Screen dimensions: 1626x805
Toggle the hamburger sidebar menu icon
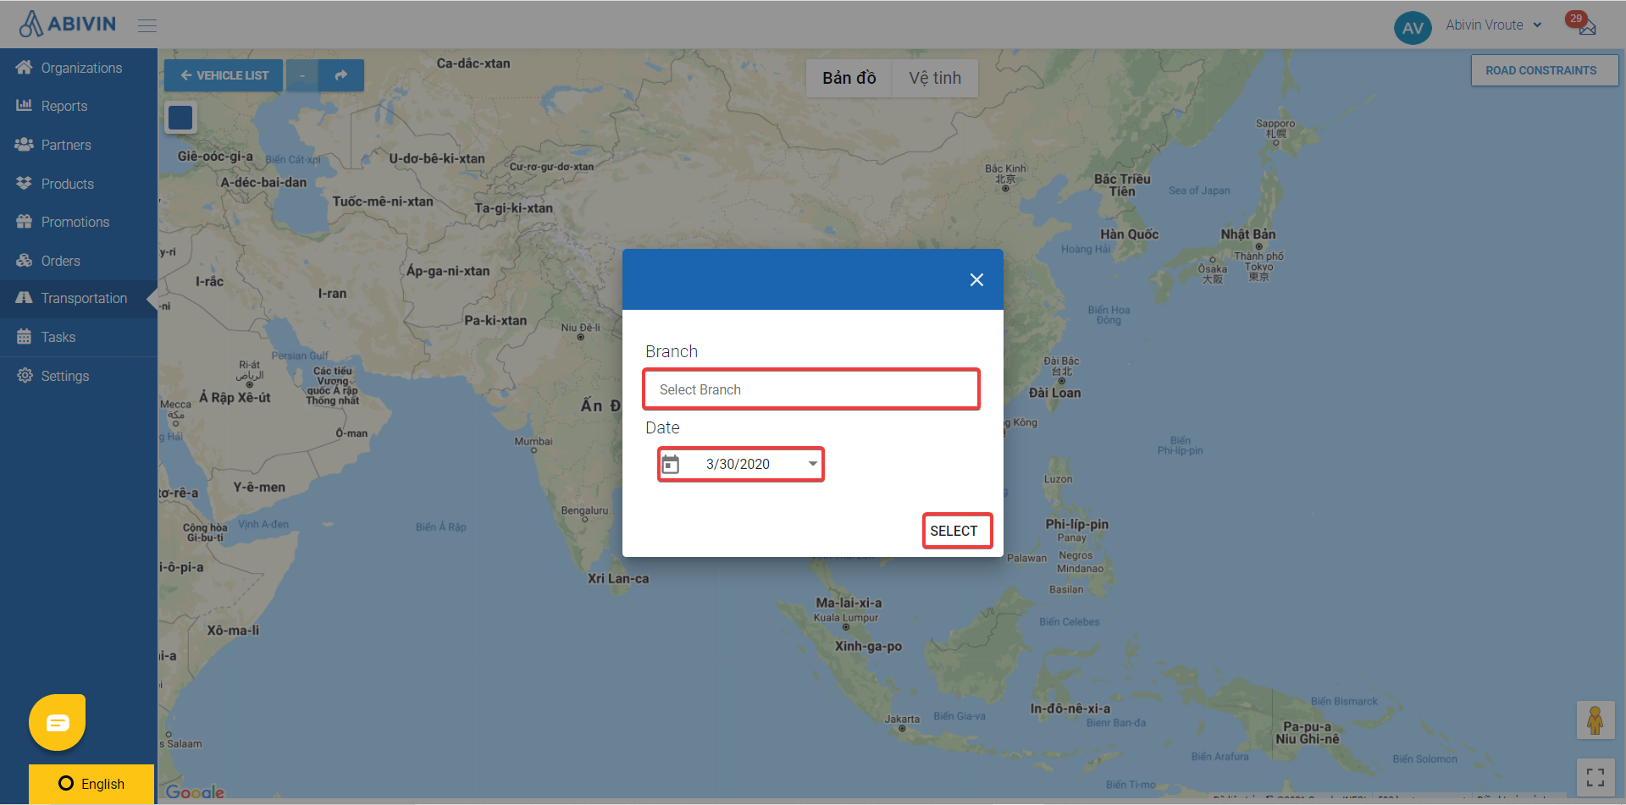147,25
